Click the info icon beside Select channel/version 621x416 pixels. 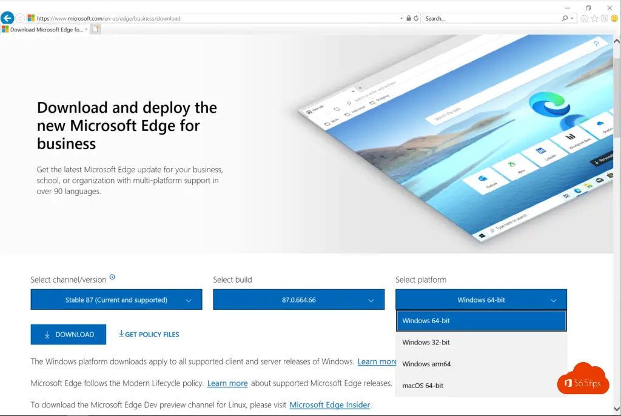click(x=112, y=278)
